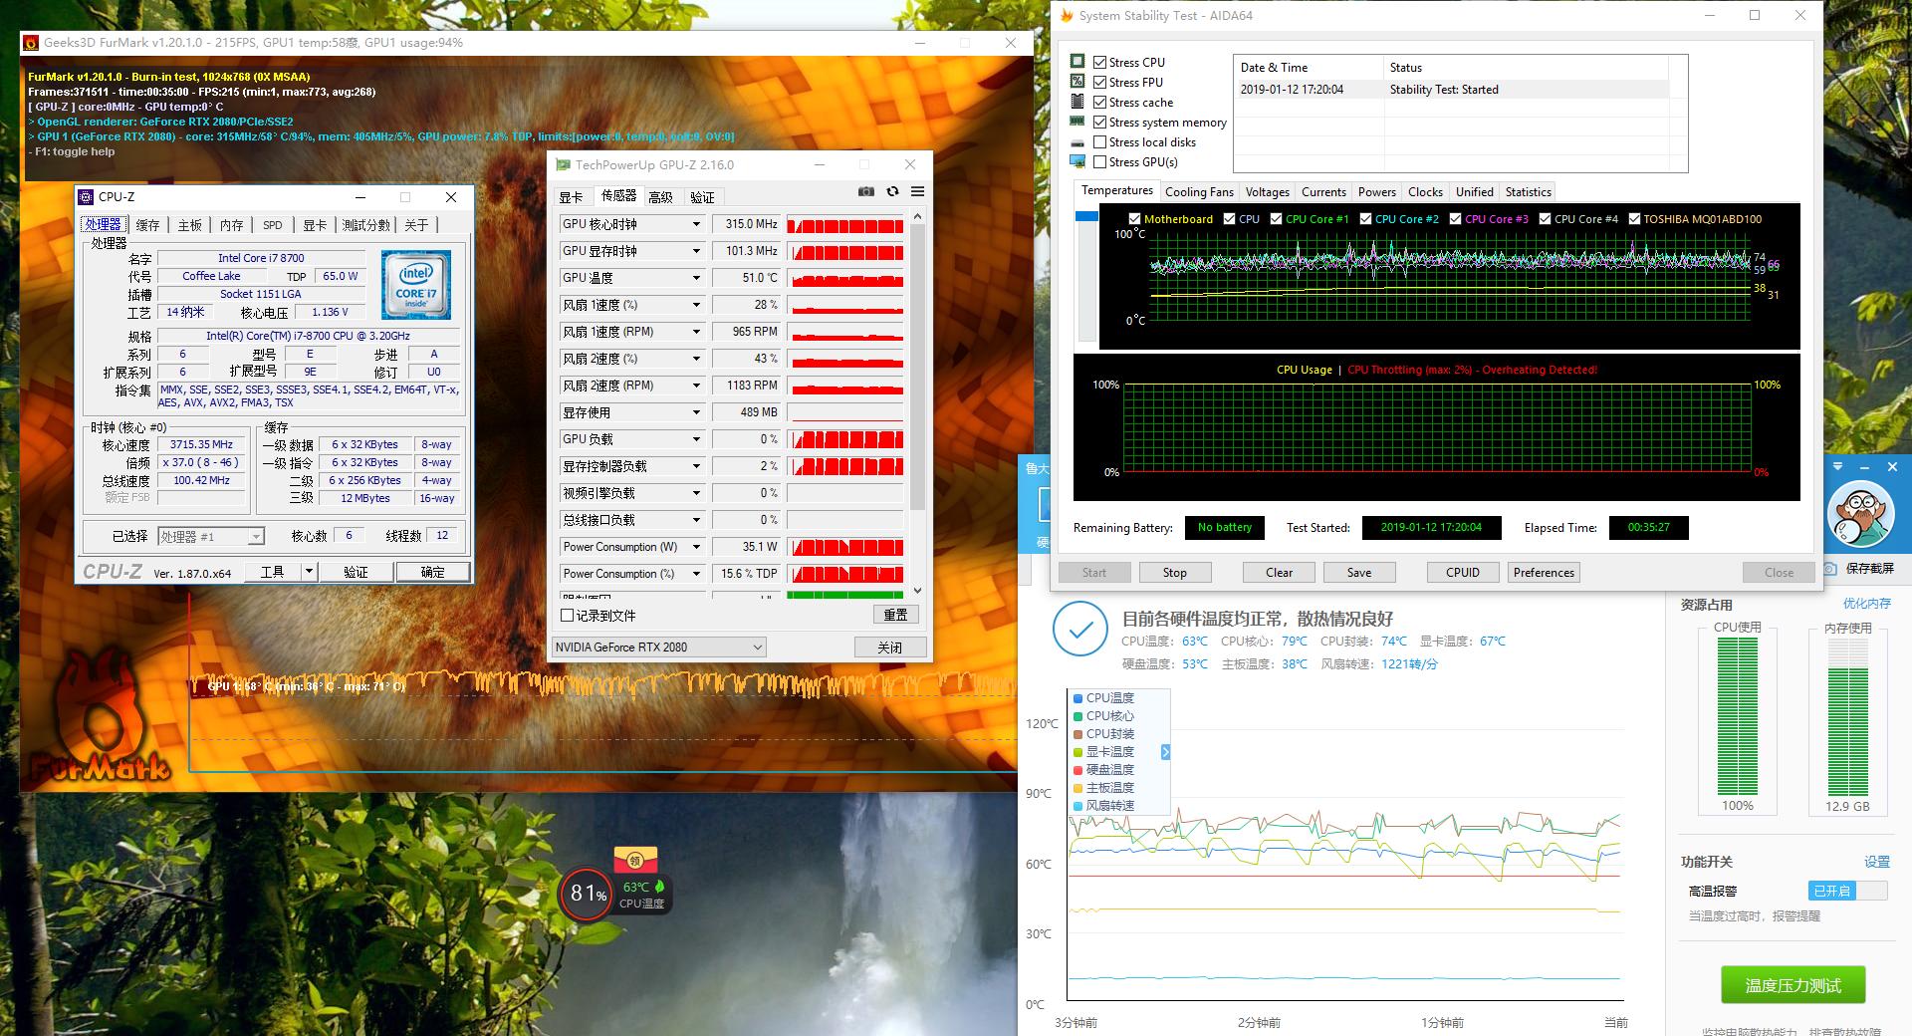Click the CPU-Z title bar icon
Screen dimensions: 1912x1036
(x=87, y=197)
